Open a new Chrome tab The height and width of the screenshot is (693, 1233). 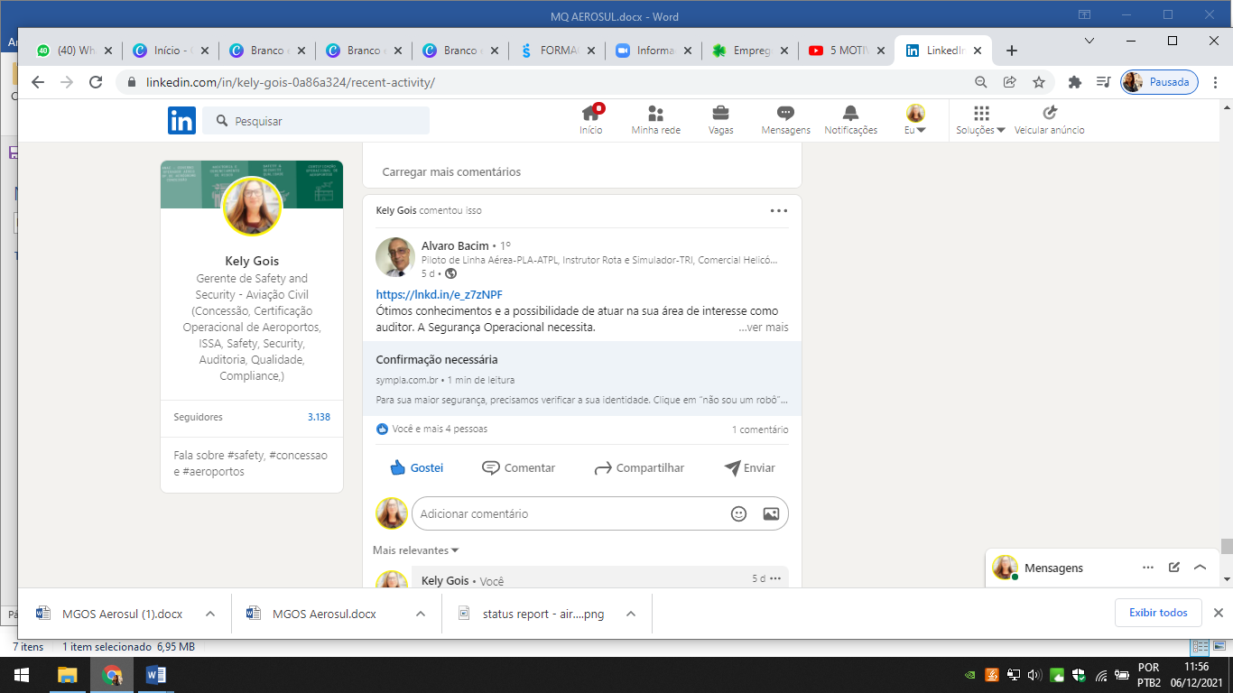(x=1012, y=51)
